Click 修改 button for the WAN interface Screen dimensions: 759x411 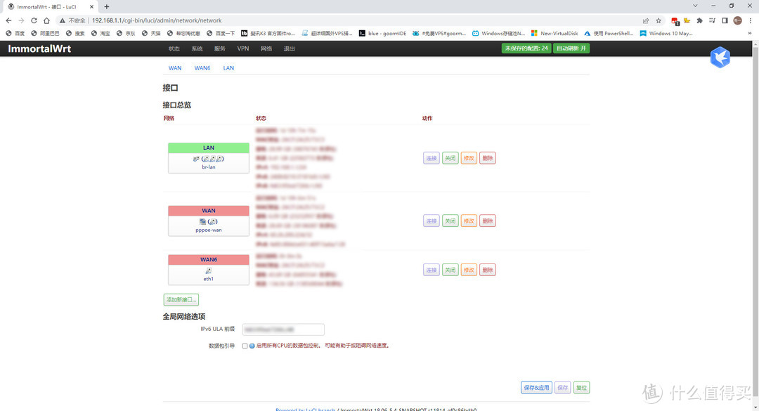[x=469, y=221]
